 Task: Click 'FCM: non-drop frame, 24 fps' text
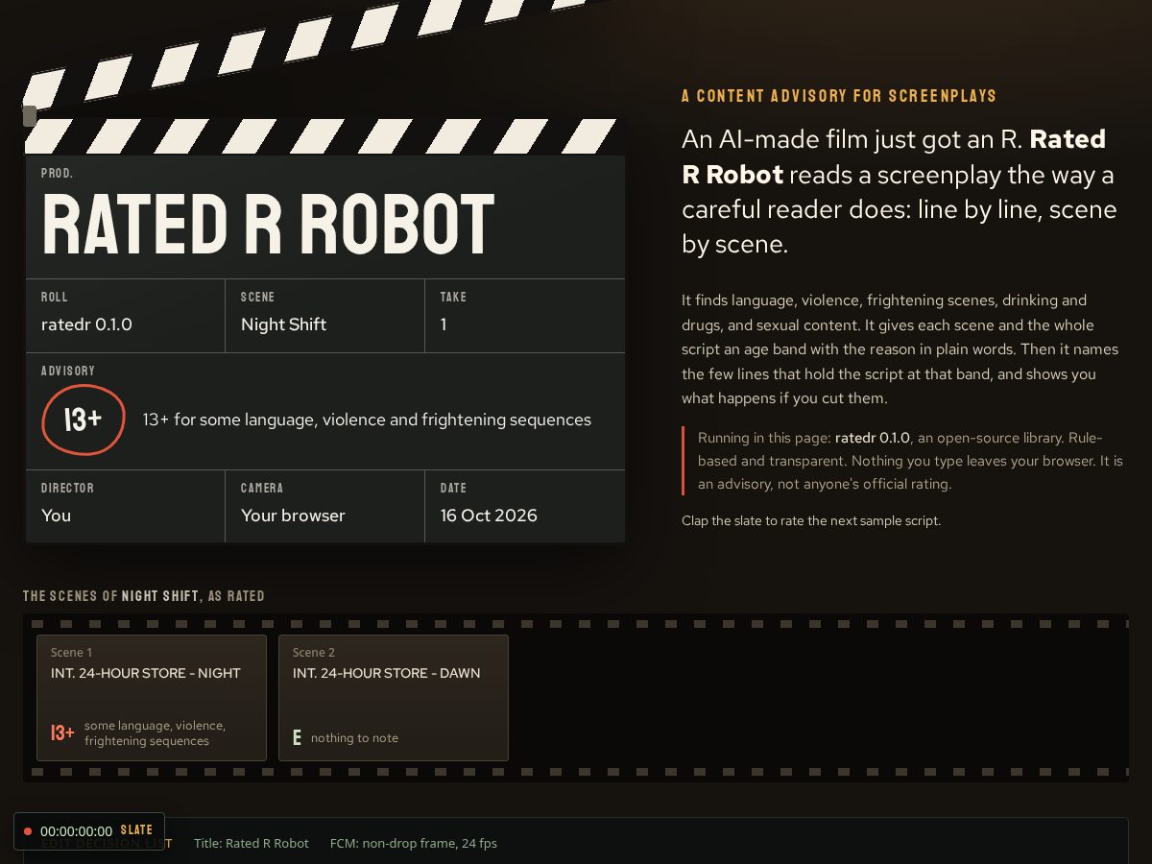(x=414, y=843)
